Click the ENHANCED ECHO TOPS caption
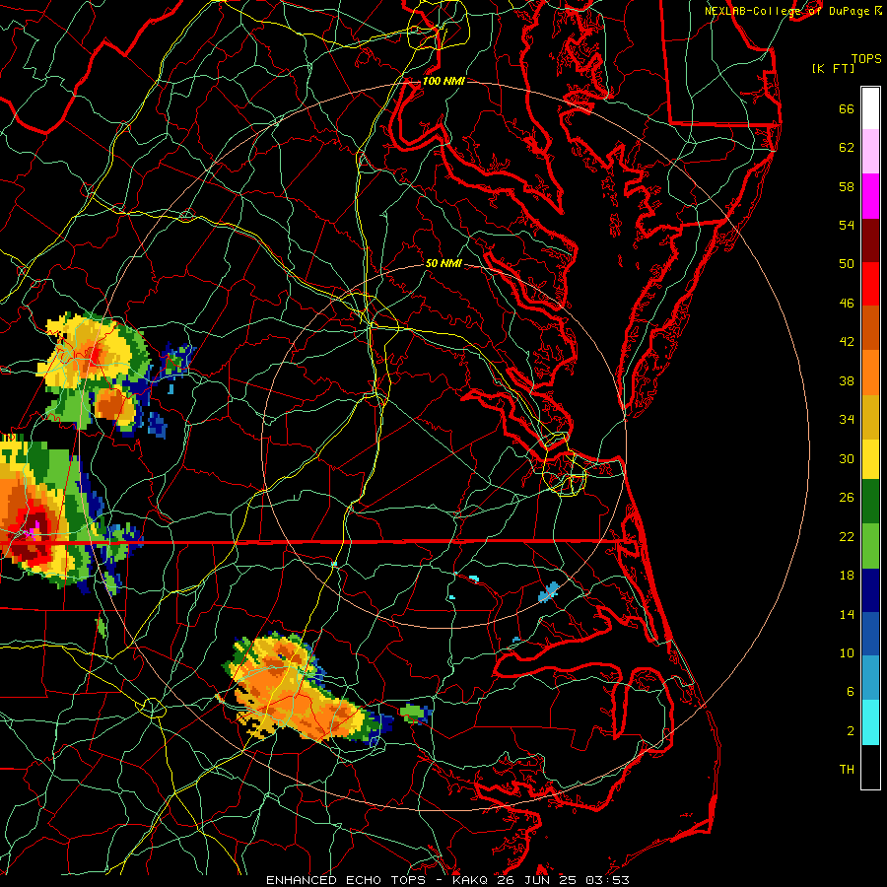This screenshot has width=887, height=887. pyautogui.click(x=346, y=880)
